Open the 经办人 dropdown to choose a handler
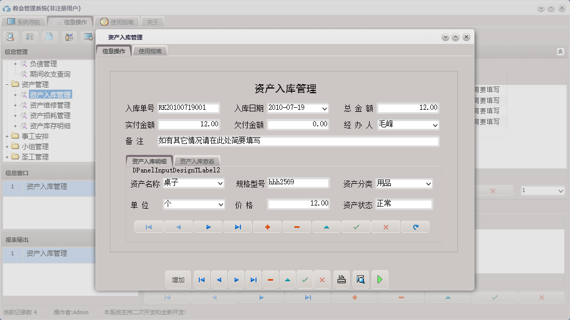Screen dimensions: 570x320 tap(434, 125)
